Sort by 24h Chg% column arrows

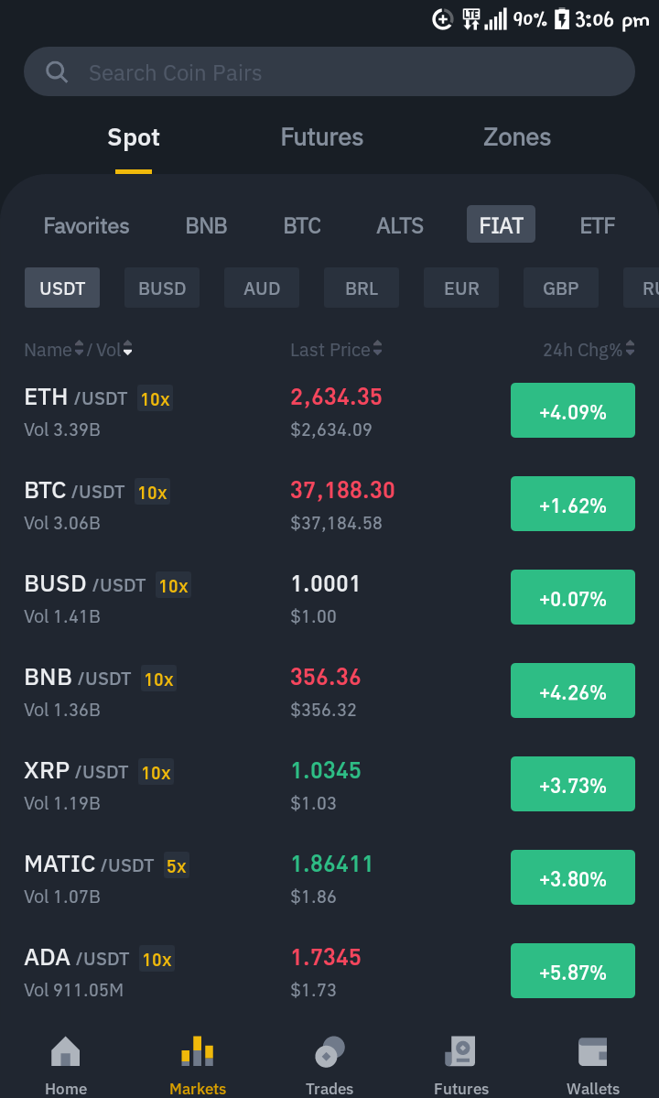(x=631, y=348)
